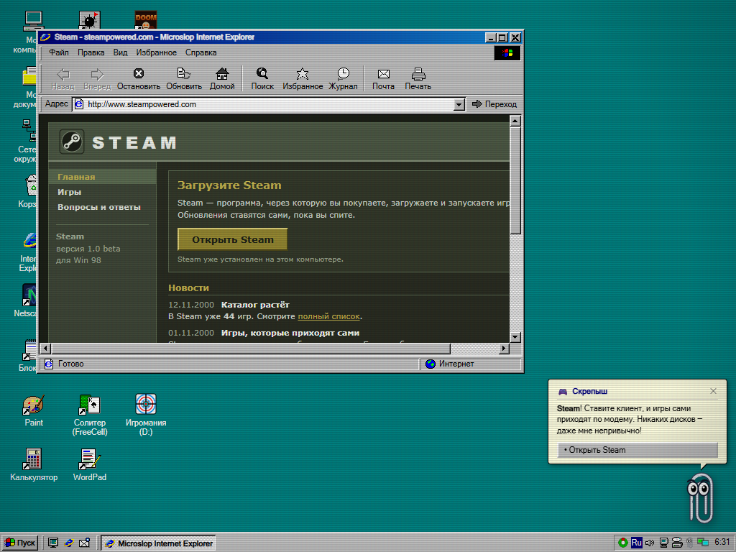This screenshot has height=552, width=736.
Task: Click the Forward (Вперед) toolbar button
Action: 97,79
